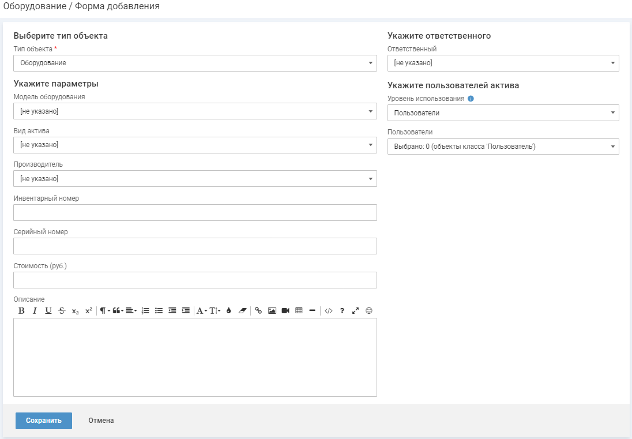Open the Ответственный dropdown
The width and height of the screenshot is (632, 439).
[503, 63]
